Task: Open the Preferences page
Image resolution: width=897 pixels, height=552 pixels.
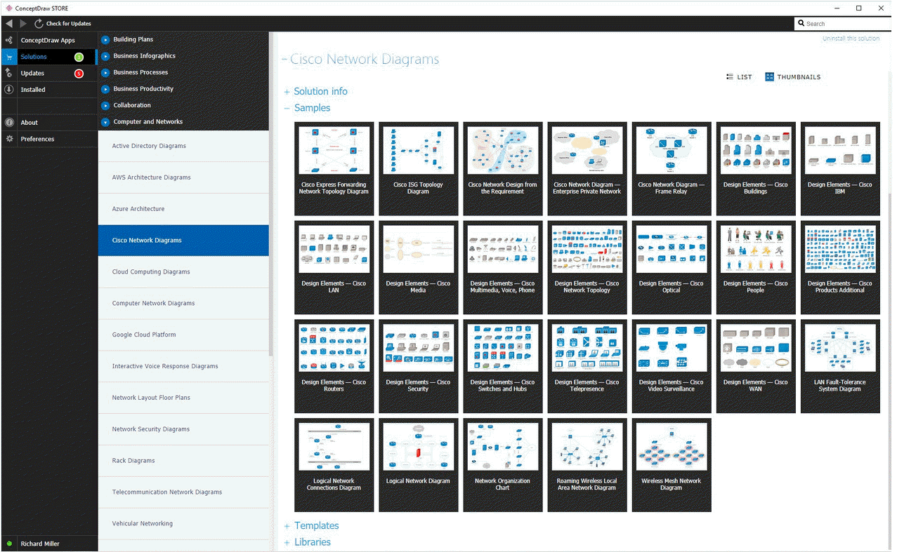Action: click(49, 139)
